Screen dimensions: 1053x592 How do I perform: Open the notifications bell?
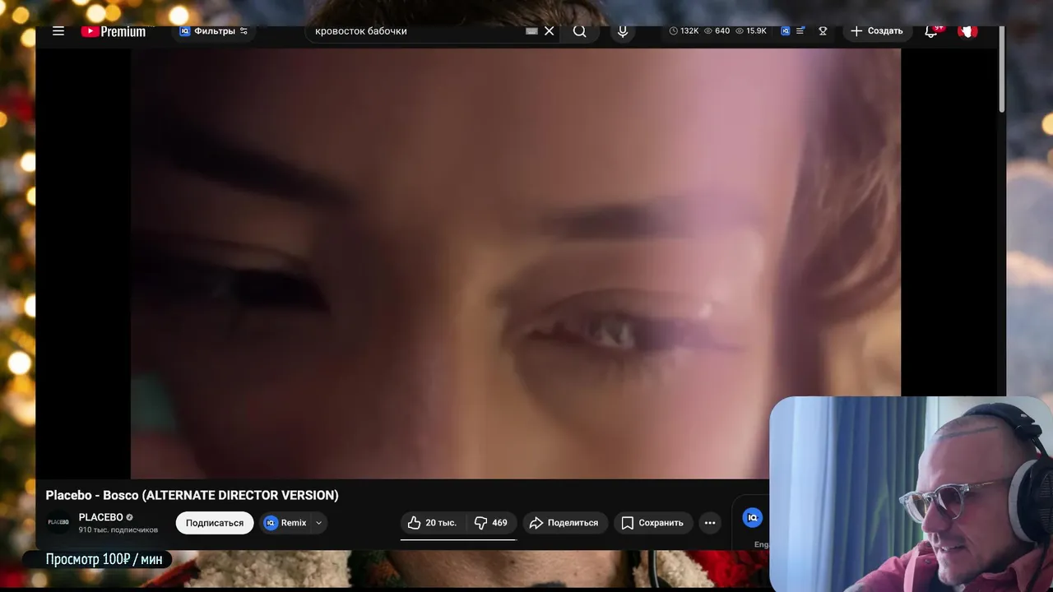(x=931, y=31)
